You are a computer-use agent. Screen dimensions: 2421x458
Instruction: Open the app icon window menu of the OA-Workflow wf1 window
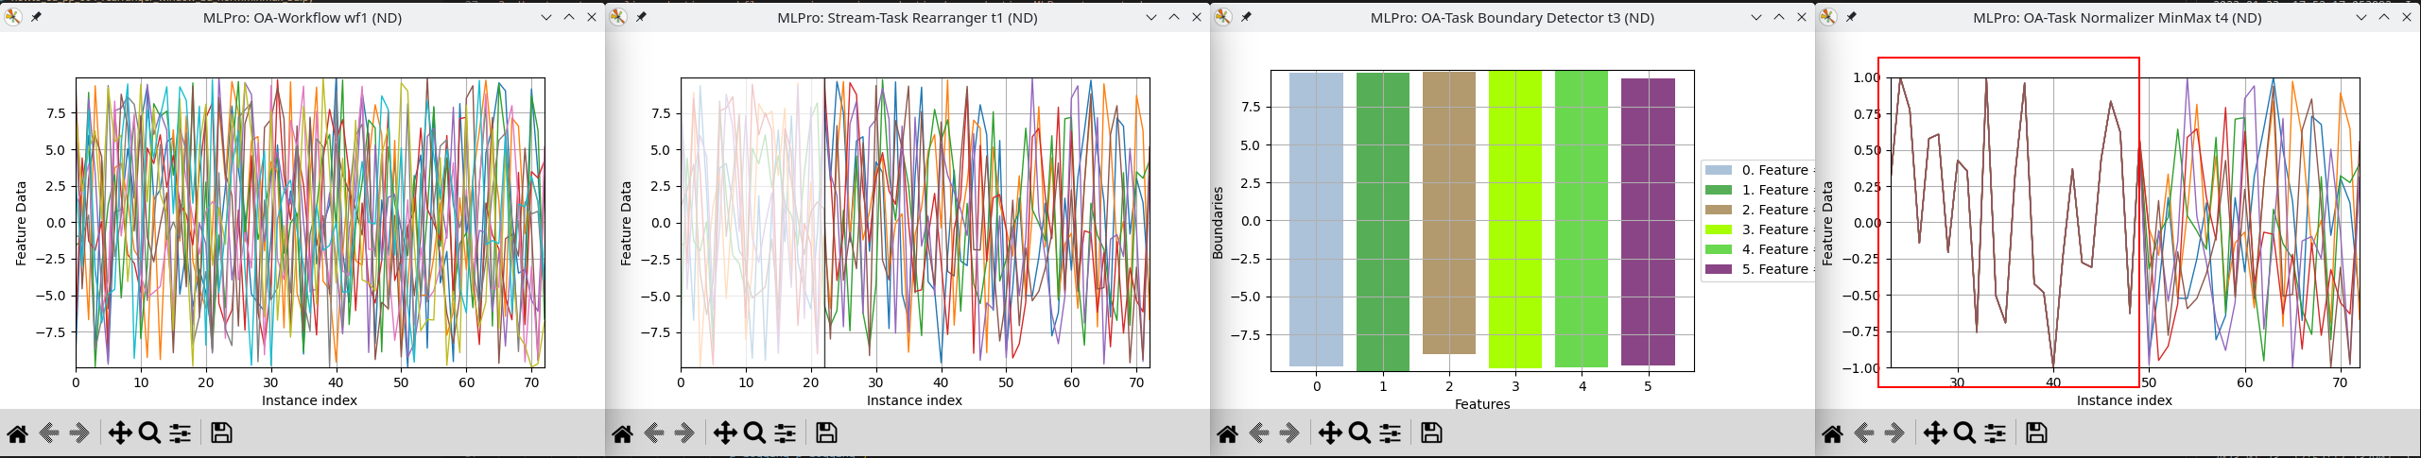13,17
